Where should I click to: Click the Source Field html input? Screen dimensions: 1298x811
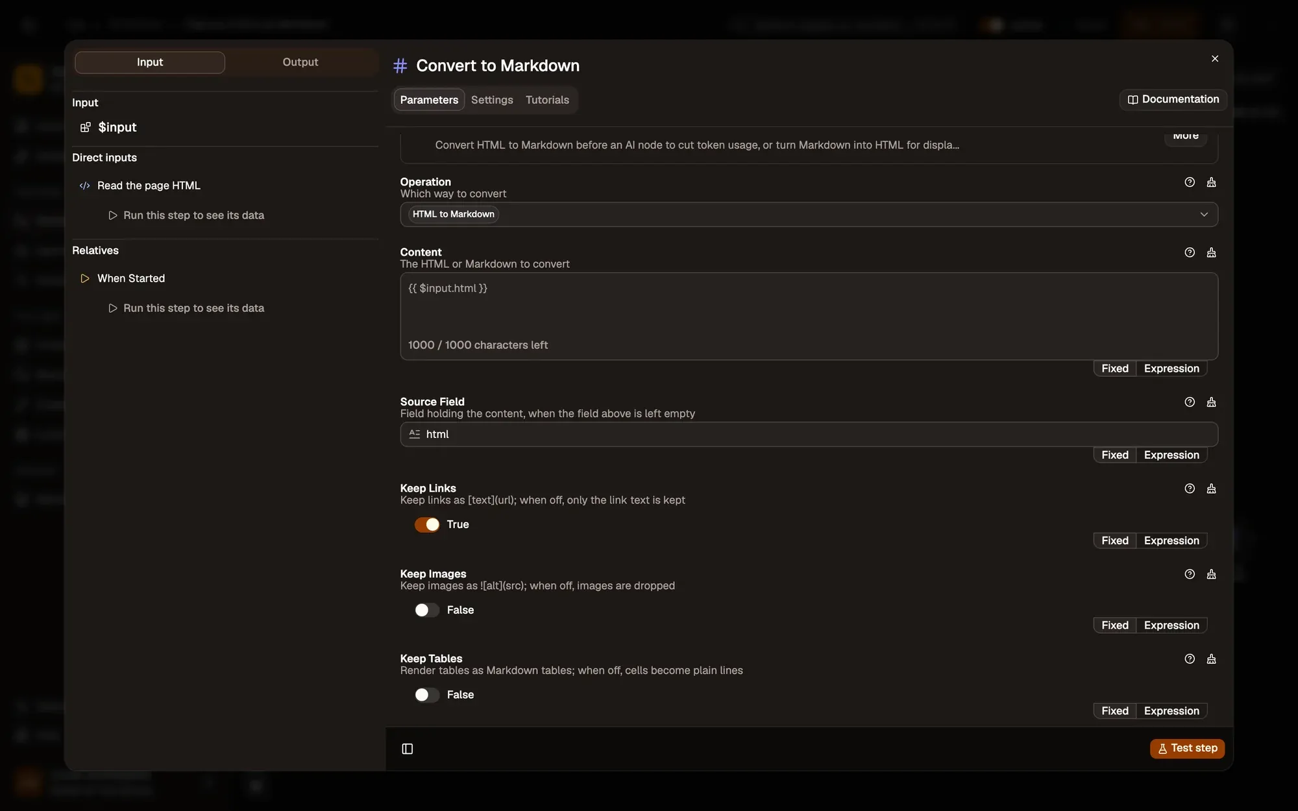[x=809, y=434]
